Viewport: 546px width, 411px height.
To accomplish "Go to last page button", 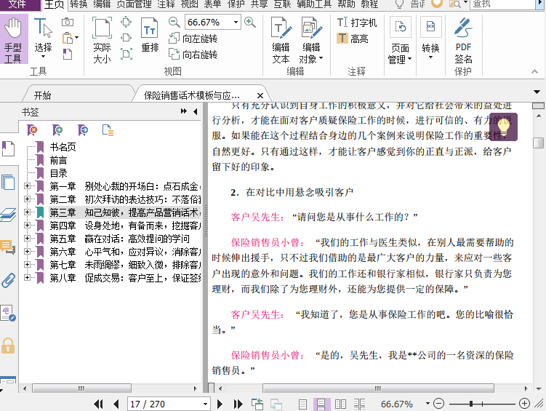I will point(238,404).
